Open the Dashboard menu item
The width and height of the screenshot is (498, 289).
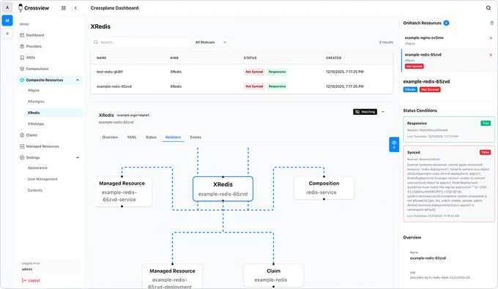pyautogui.click(x=35, y=35)
